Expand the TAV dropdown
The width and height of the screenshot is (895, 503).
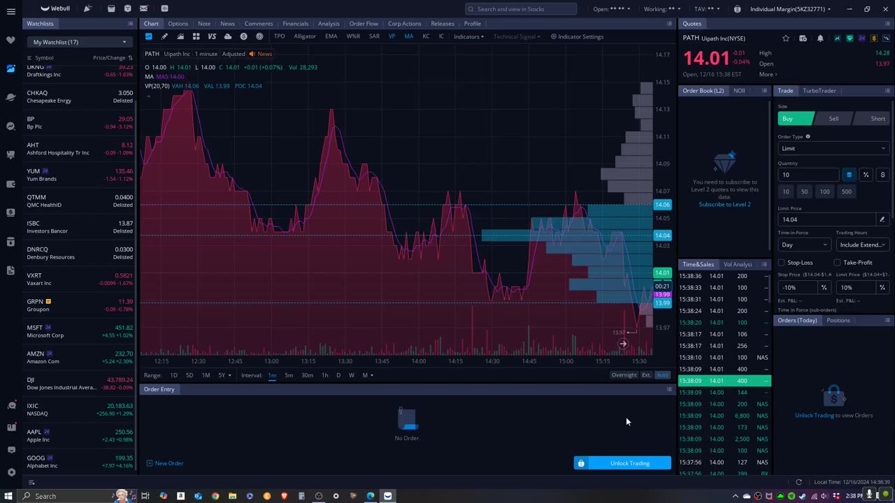tap(708, 9)
